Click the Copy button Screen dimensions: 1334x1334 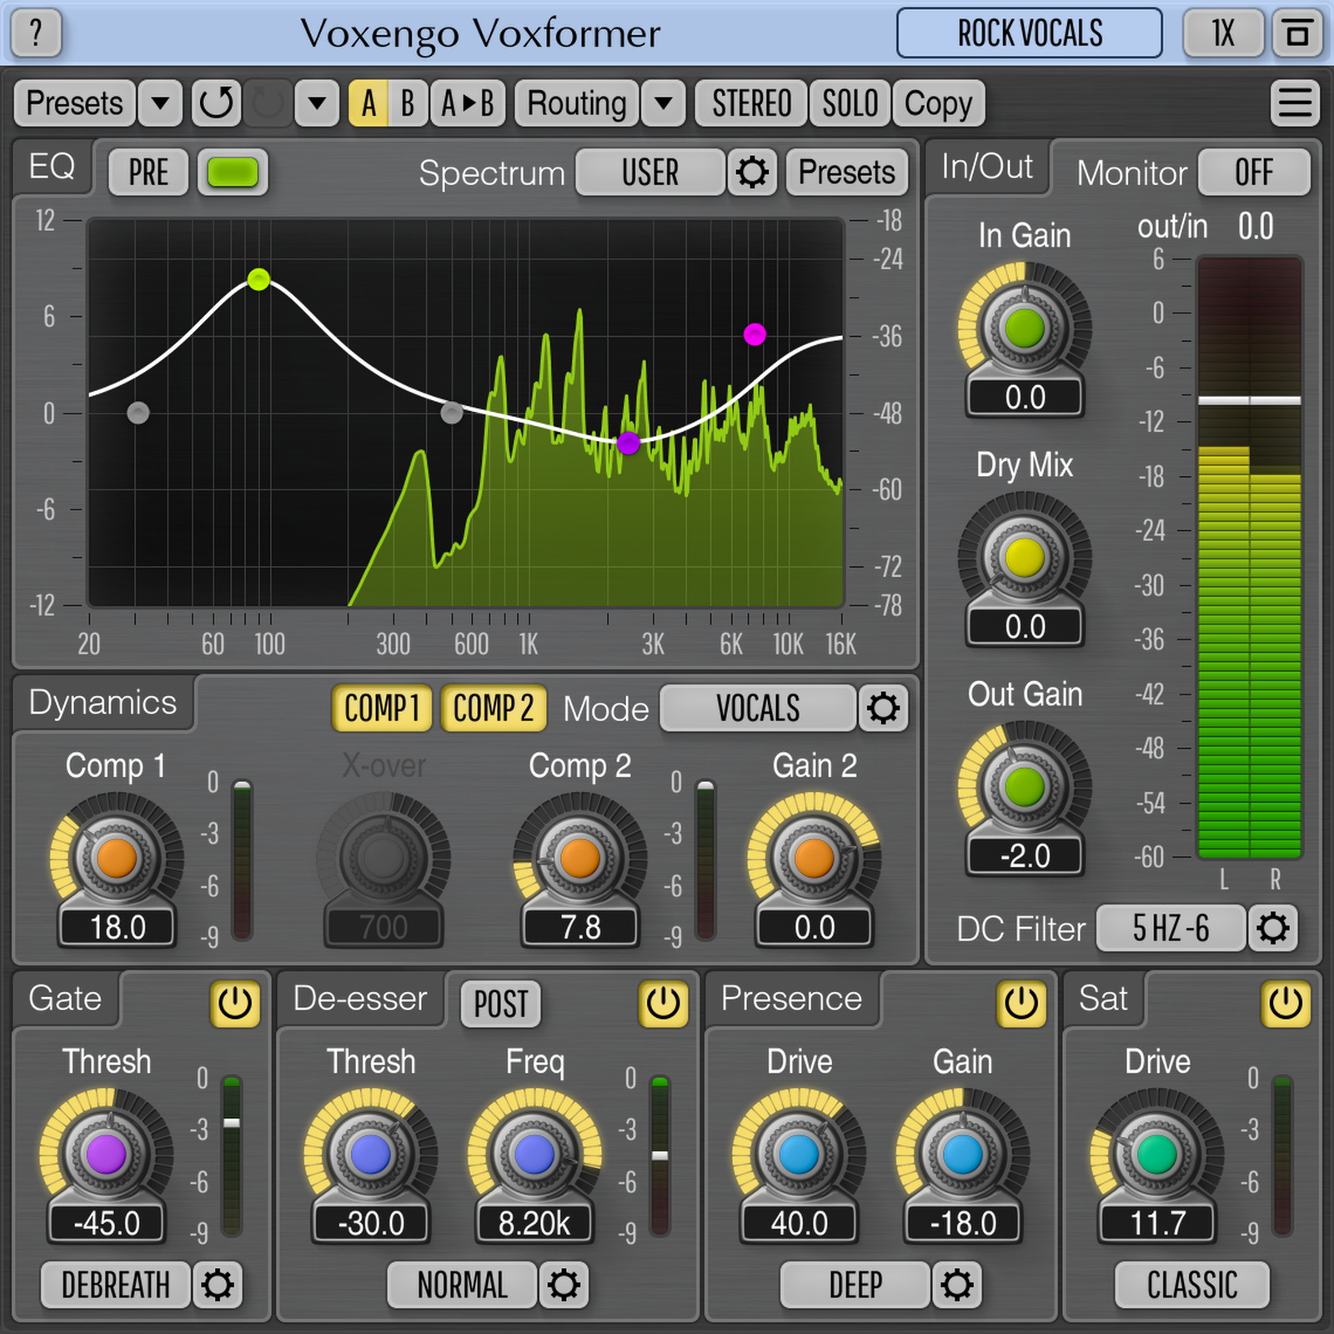pos(938,103)
